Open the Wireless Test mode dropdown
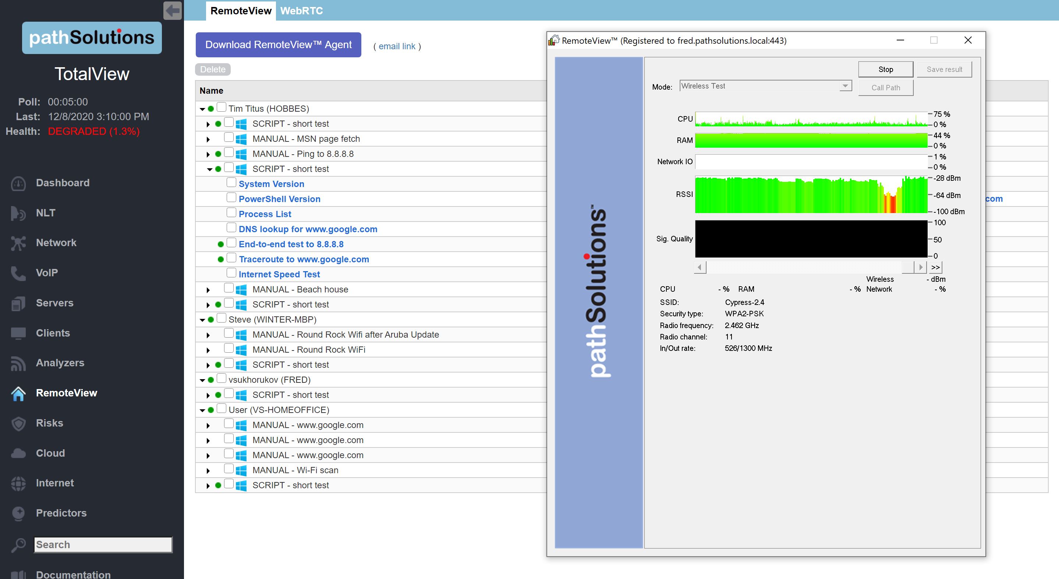 (x=845, y=86)
